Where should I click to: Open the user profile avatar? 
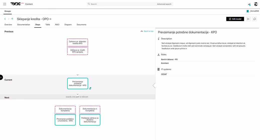click(x=256, y=4)
